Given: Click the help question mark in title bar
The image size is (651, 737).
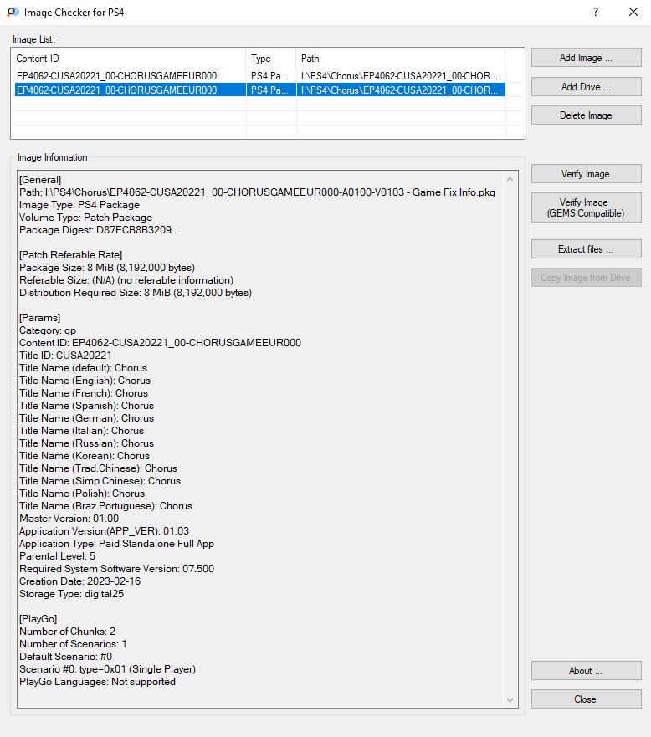Looking at the screenshot, I should (x=596, y=13).
